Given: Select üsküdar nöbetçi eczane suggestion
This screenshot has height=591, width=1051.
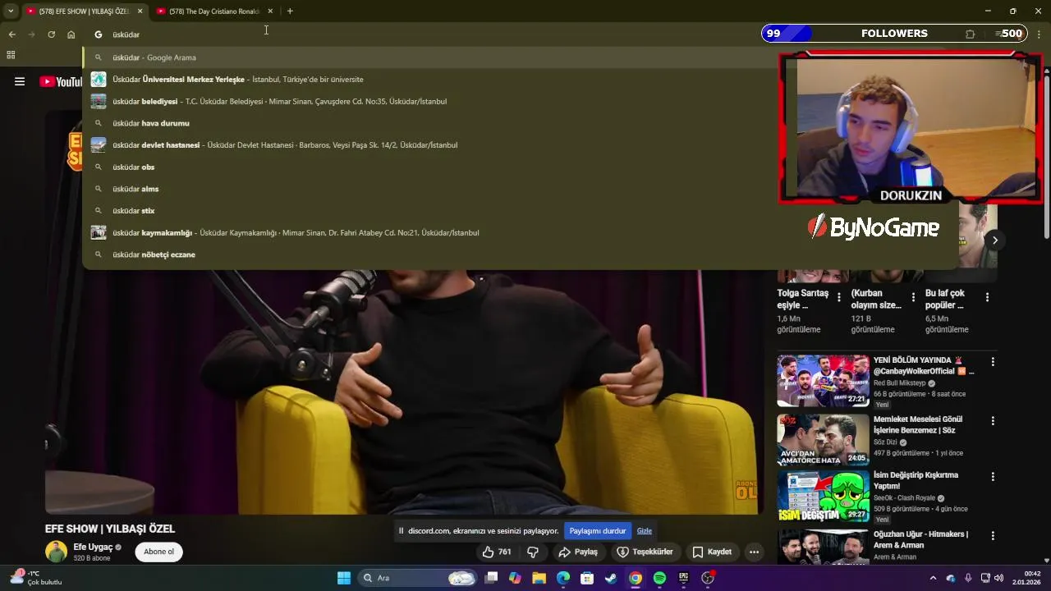Looking at the screenshot, I should pyautogui.click(x=520, y=254).
